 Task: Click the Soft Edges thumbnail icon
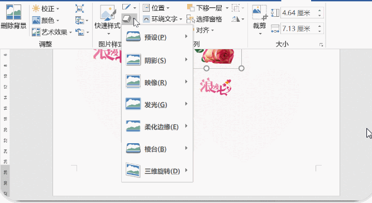pos(133,126)
